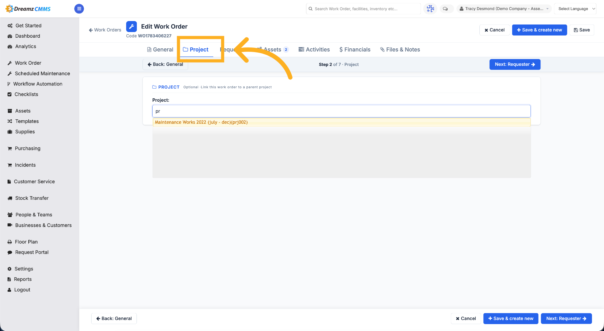Viewport: 604px width, 331px height.
Task: Open Assets in sidebar
Action: [x=19, y=111]
